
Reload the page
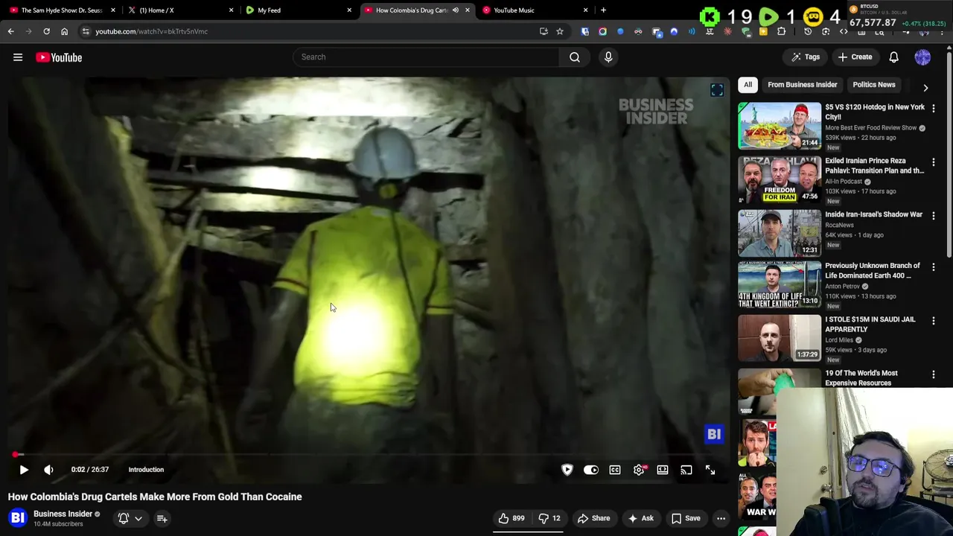(46, 31)
